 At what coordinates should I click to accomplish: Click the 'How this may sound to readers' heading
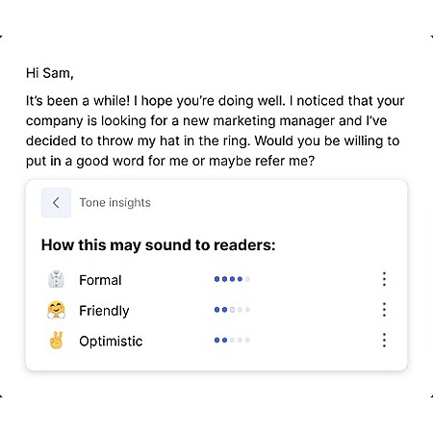159,245
